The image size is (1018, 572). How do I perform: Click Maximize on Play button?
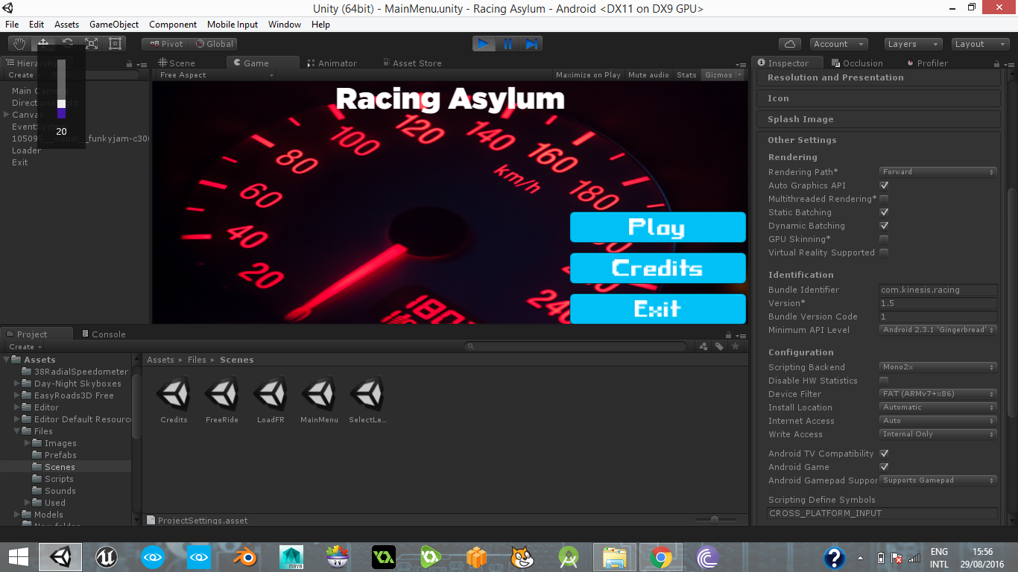click(x=588, y=75)
